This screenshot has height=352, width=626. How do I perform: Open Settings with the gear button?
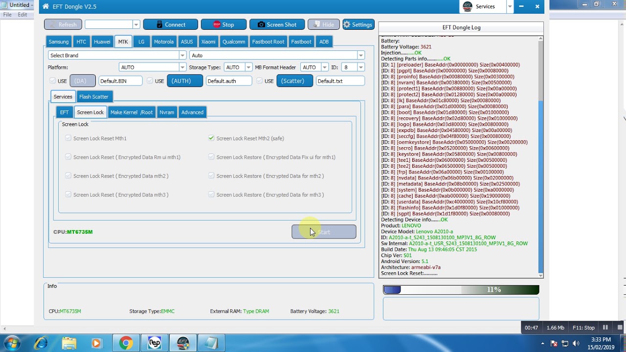coord(358,24)
